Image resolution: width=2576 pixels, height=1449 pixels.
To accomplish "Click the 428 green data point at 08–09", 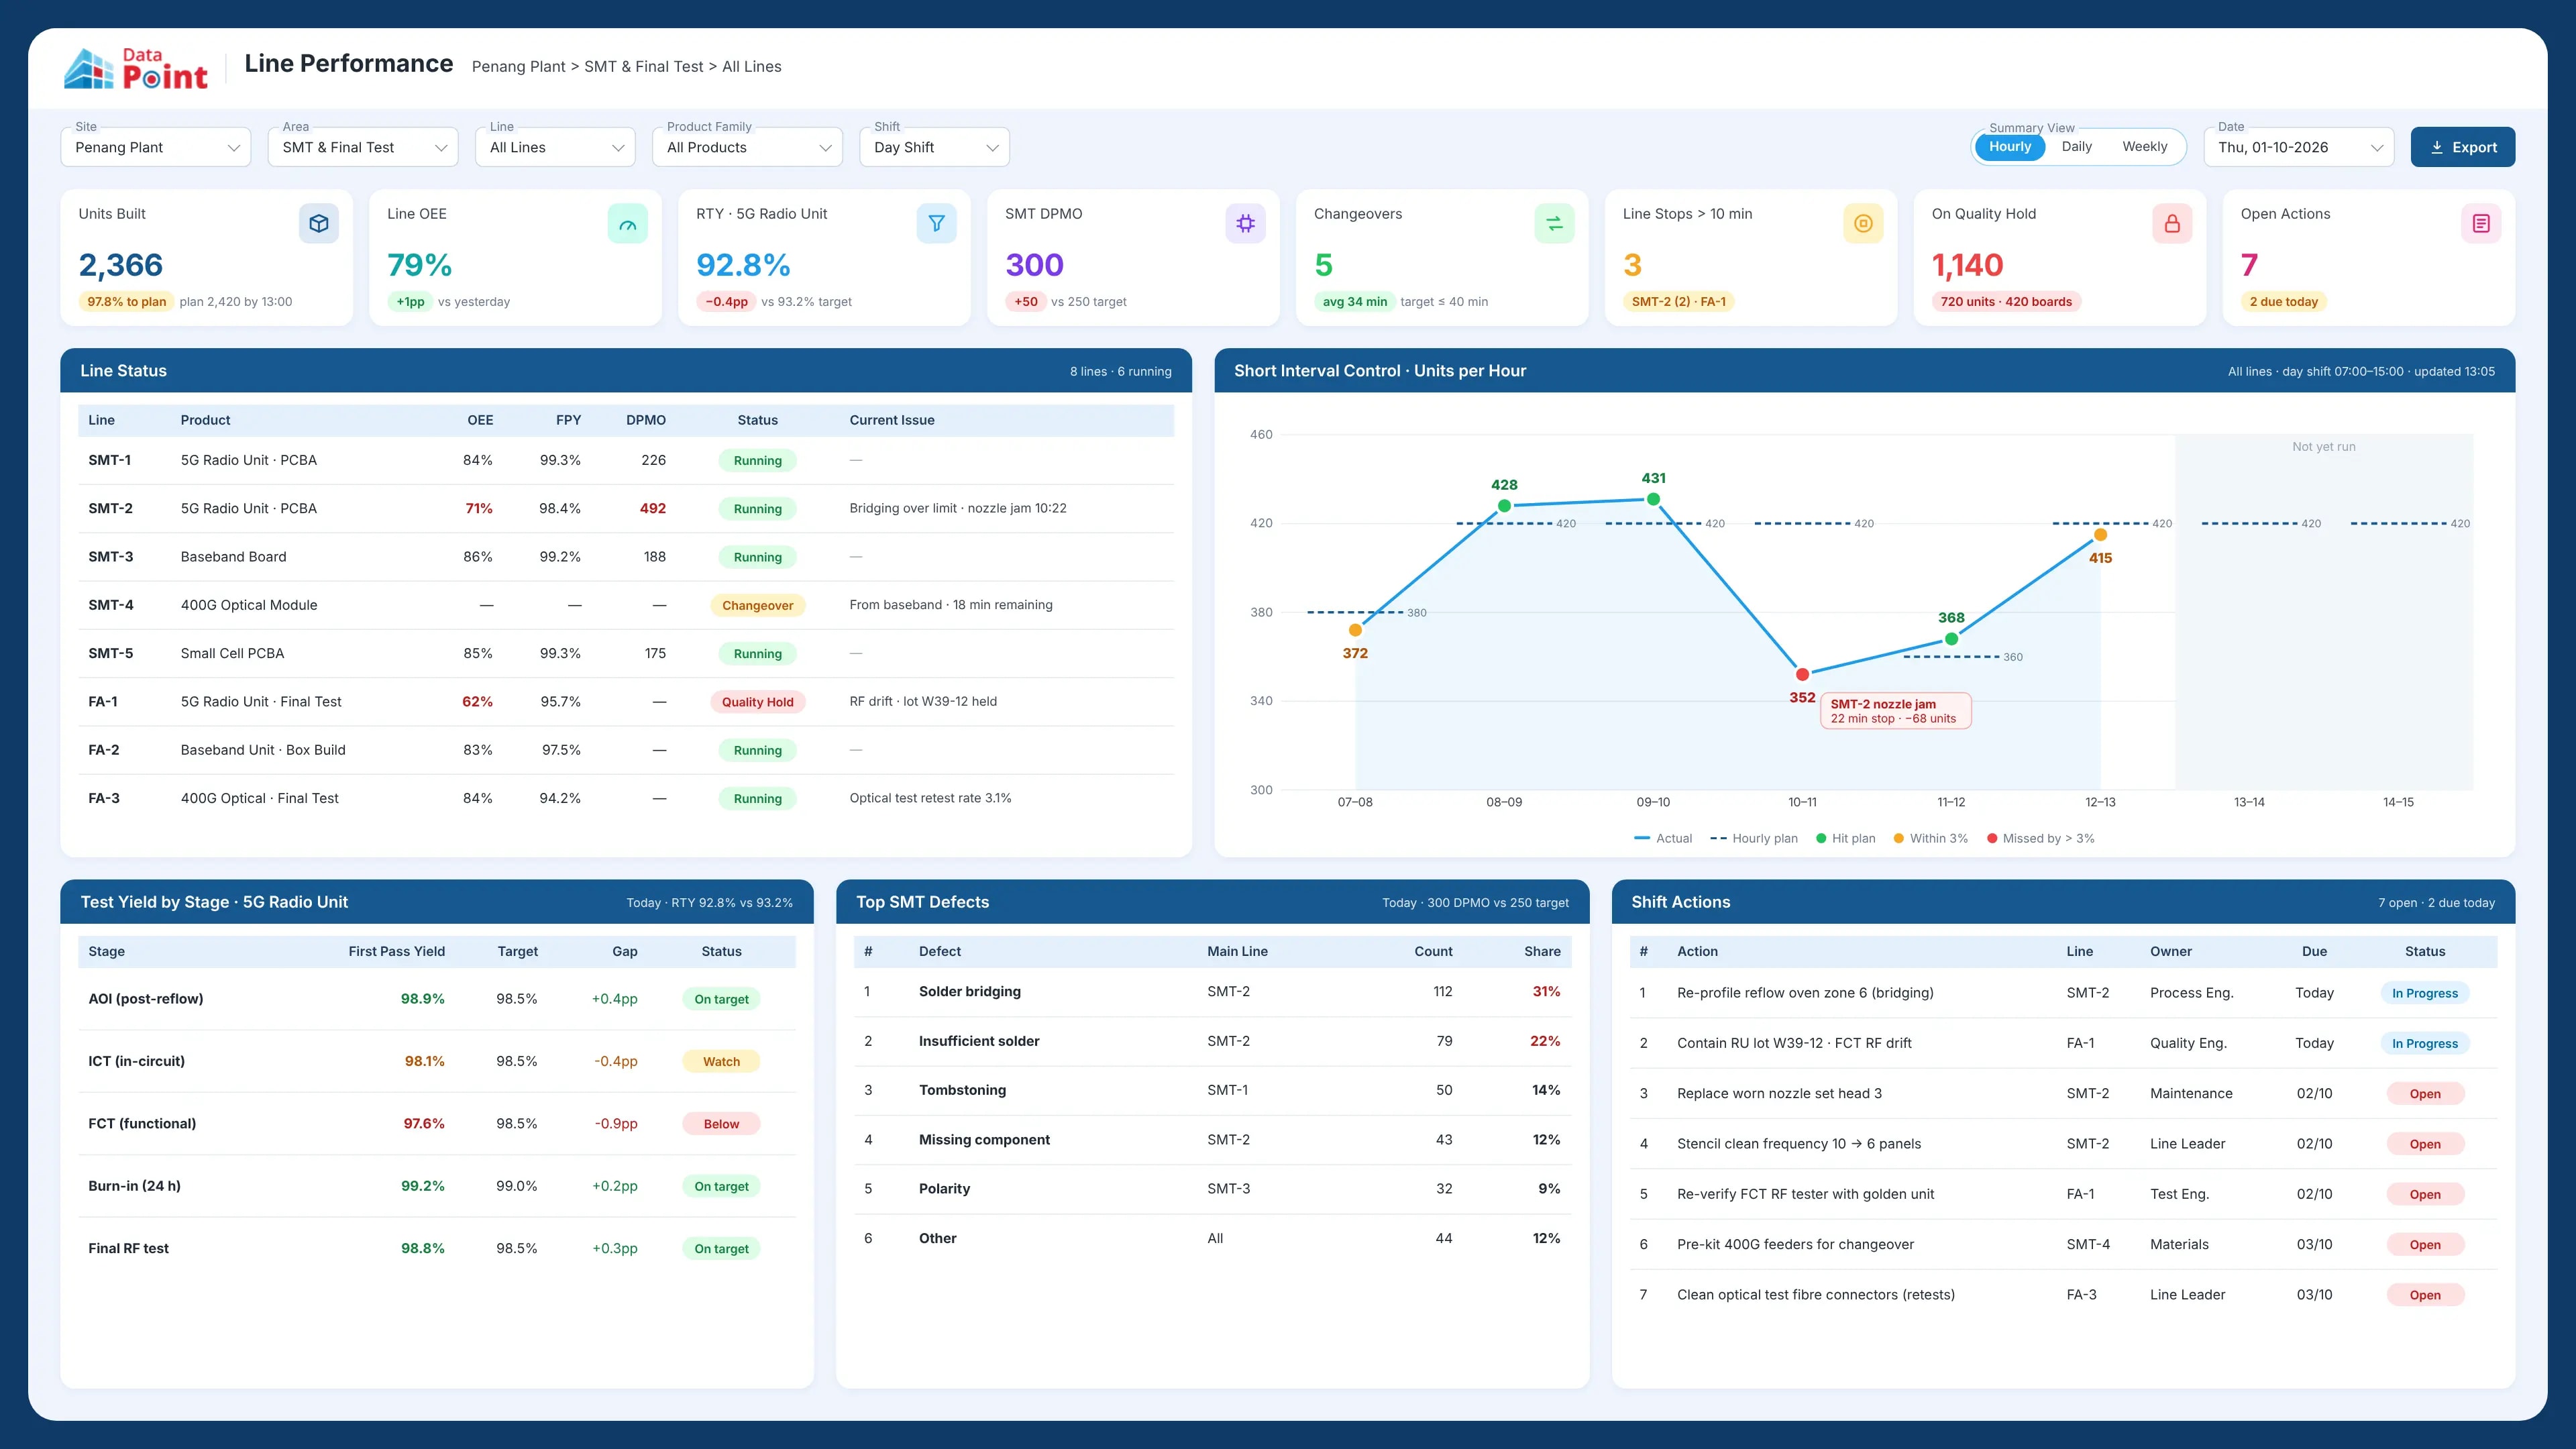I will [1504, 506].
